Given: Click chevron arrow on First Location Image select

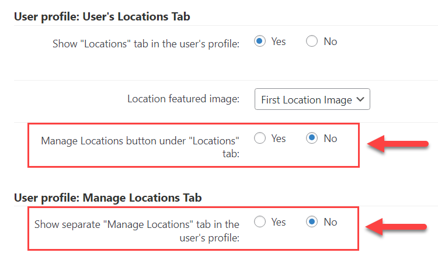Looking at the screenshot, I should 360,100.
